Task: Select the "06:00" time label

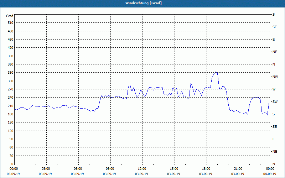Action: (78, 169)
